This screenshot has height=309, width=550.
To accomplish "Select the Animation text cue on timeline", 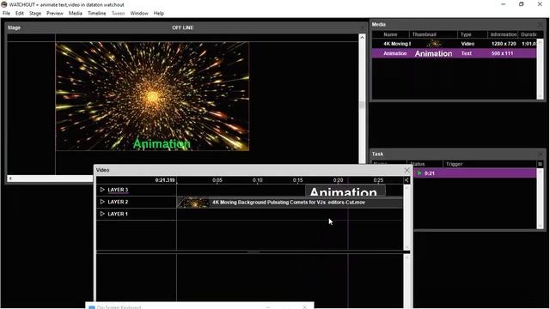I will pos(345,191).
